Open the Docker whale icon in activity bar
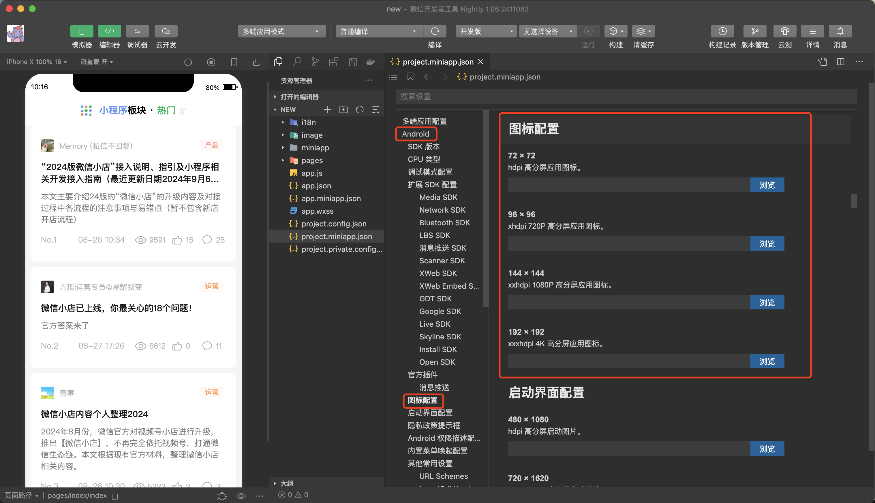The height and width of the screenshot is (503, 875). [x=371, y=62]
